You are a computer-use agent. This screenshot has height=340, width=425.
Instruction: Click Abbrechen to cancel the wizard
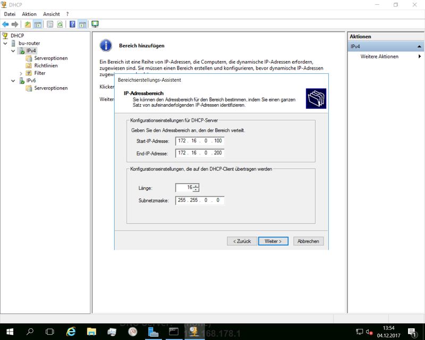(x=308, y=241)
